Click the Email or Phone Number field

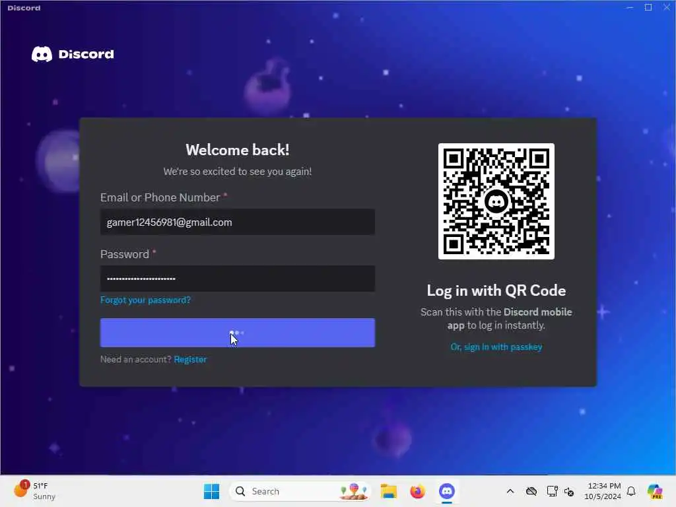tap(238, 222)
